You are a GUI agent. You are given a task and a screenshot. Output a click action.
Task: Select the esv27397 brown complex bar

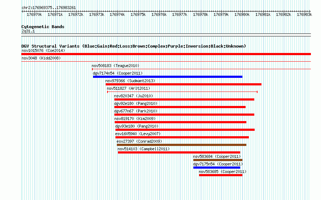(x=181, y=145)
